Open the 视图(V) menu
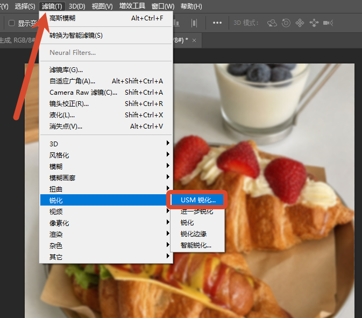The width and height of the screenshot is (362, 318). click(102, 6)
